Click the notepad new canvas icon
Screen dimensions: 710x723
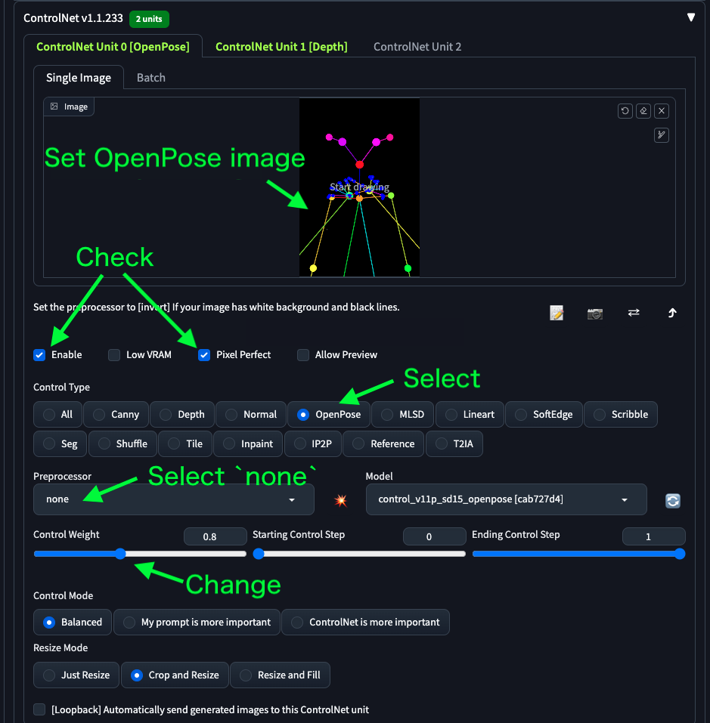[x=557, y=313]
